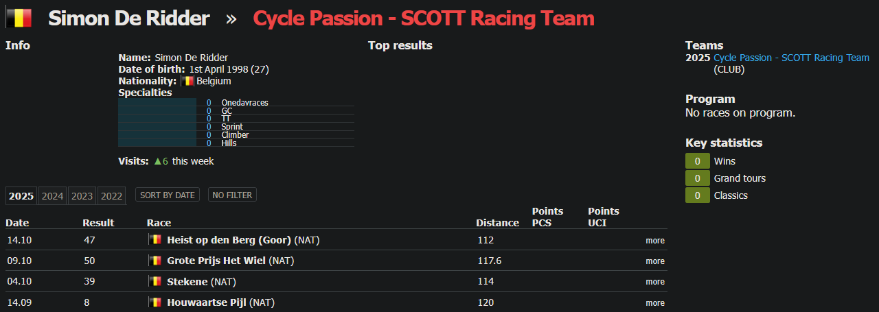This screenshot has width=879, height=312.
Task: Click the flag icon for Heist op den Berg
Action: (155, 240)
